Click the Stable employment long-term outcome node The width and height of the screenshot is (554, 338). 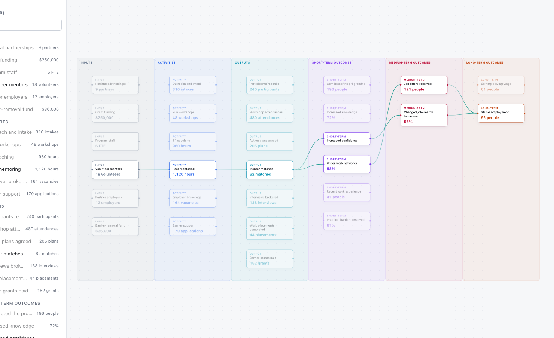point(501,113)
